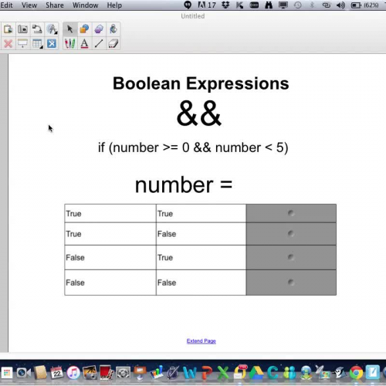Click 'if (number >= 0 && number < 5)' text
Viewport: 386px width, 386px height.
193,147
